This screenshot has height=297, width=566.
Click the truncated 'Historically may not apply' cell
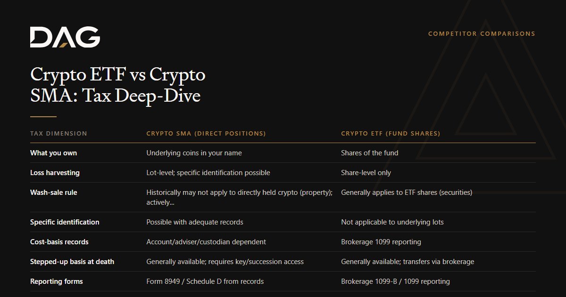pos(240,197)
